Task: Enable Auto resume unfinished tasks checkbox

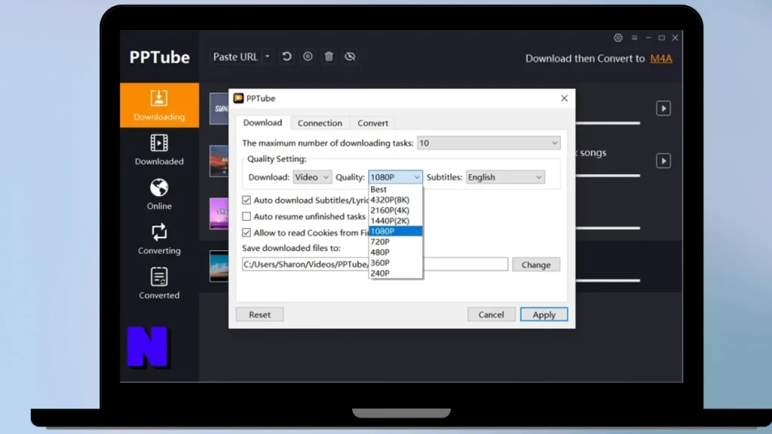Action: [247, 216]
